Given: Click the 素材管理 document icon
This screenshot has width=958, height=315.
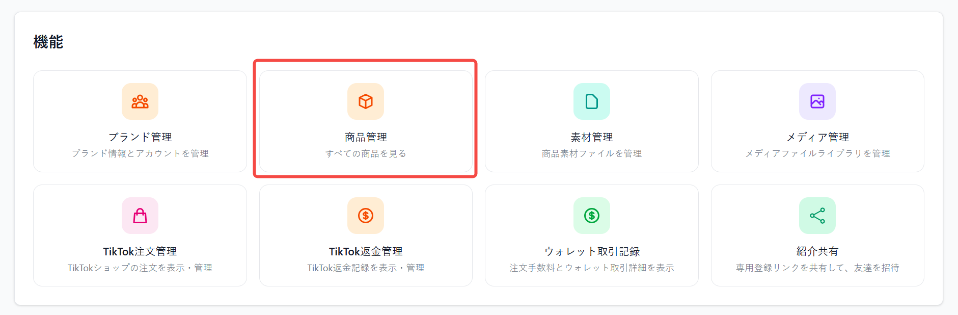Looking at the screenshot, I should point(591,101).
